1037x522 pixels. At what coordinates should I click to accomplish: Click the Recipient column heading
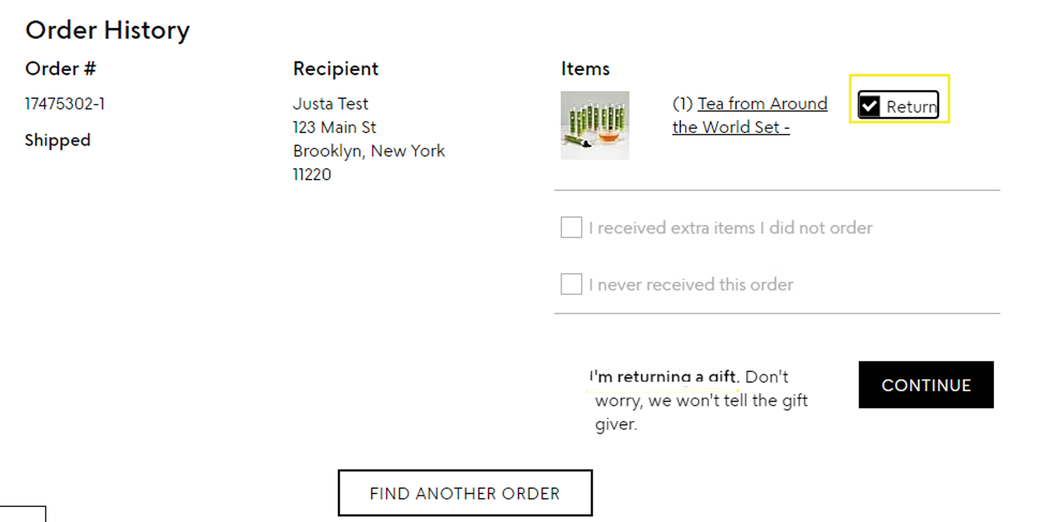coord(336,69)
